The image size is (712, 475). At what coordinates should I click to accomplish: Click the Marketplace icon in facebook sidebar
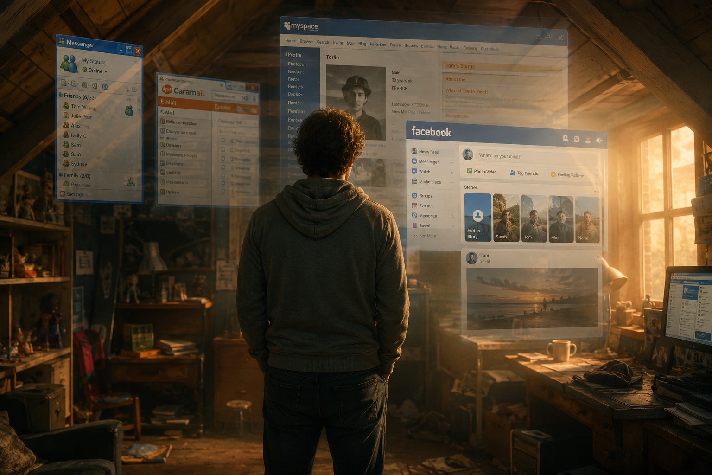coord(414,181)
